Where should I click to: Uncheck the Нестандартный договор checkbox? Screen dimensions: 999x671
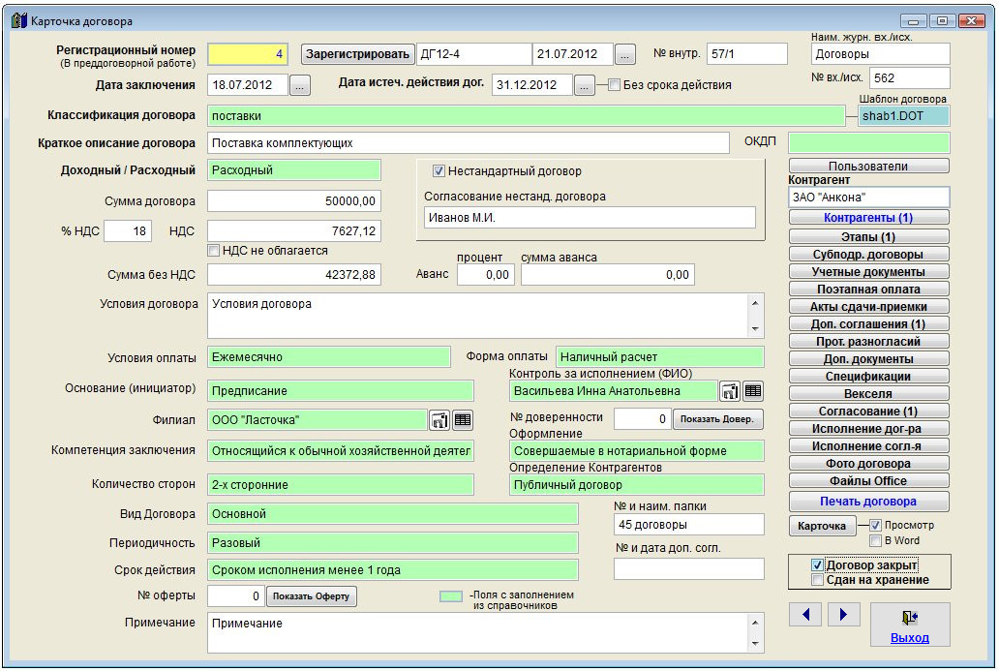(439, 171)
